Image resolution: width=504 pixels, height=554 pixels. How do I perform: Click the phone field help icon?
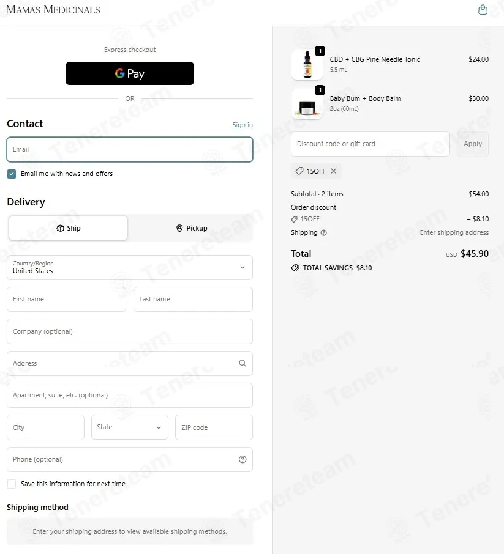click(243, 459)
